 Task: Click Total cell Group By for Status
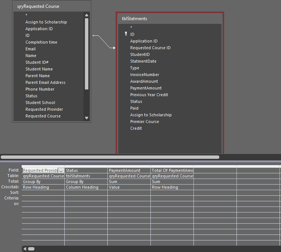pyautogui.click(x=86, y=182)
